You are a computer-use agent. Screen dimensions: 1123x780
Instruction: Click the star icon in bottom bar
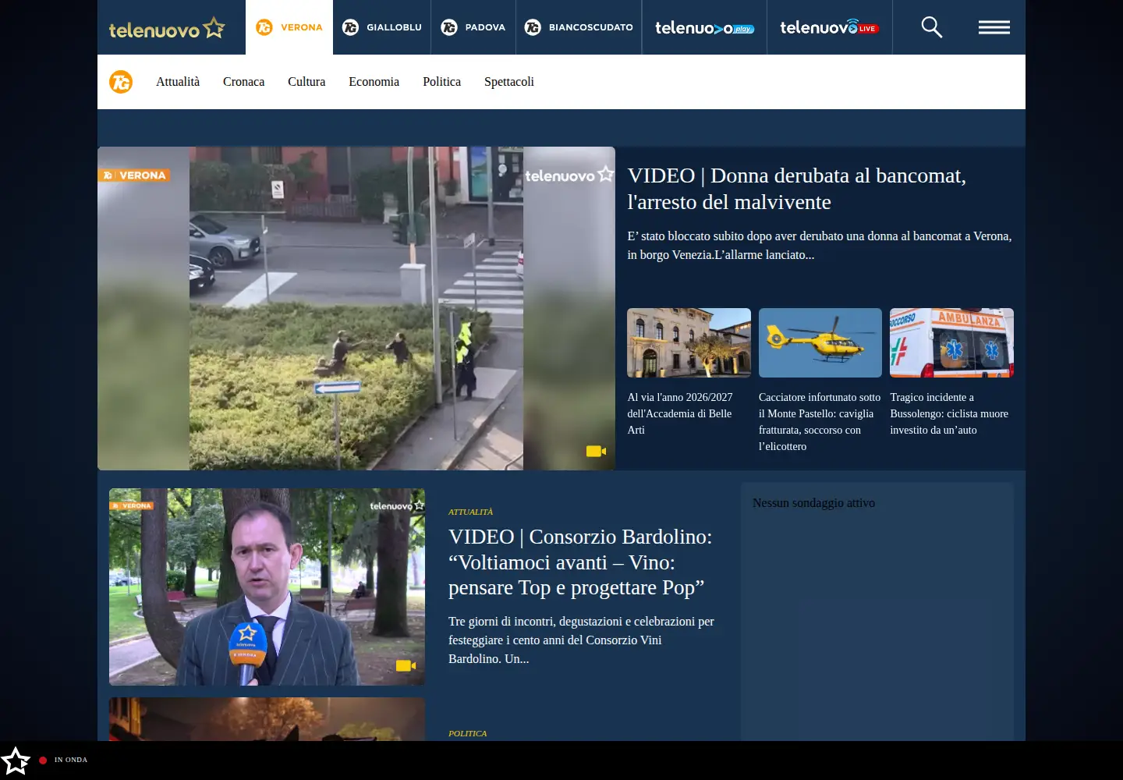click(x=16, y=760)
